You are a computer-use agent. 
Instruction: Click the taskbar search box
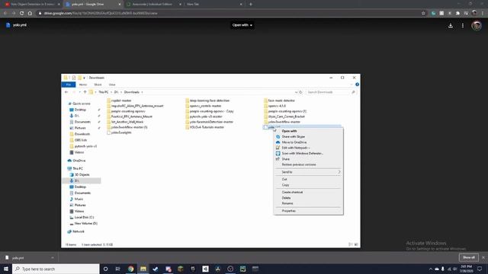(56, 269)
